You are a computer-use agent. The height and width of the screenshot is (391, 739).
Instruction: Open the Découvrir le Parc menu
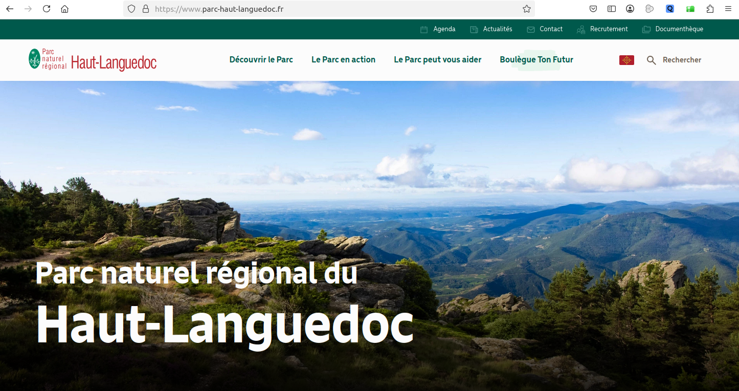coord(261,60)
